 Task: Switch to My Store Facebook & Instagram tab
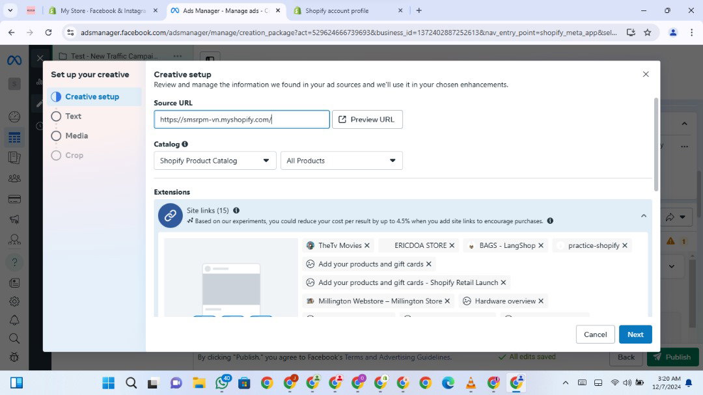[x=103, y=10]
